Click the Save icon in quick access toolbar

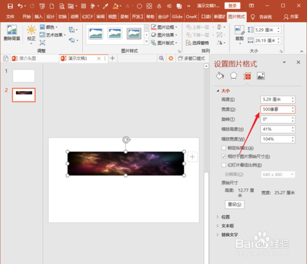point(10,6)
